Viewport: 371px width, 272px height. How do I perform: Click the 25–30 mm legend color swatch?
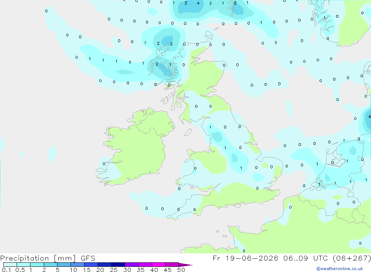pyautogui.click(x=118, y=265)
